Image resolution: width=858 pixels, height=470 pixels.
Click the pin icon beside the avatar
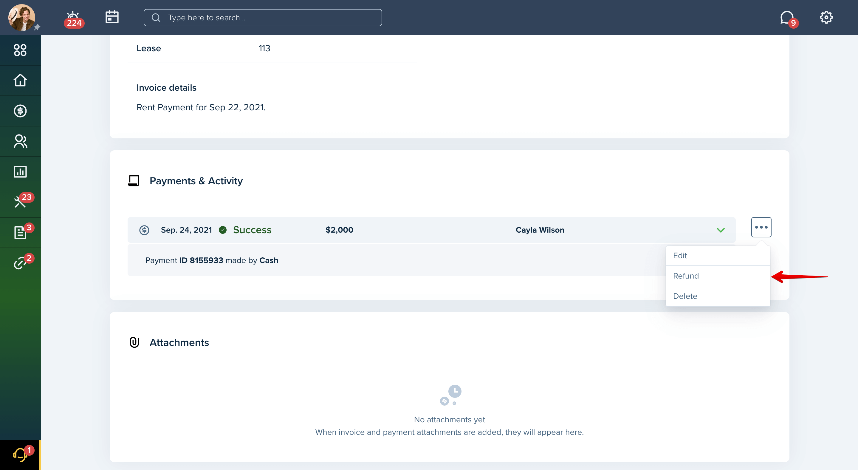coord(37,28)
